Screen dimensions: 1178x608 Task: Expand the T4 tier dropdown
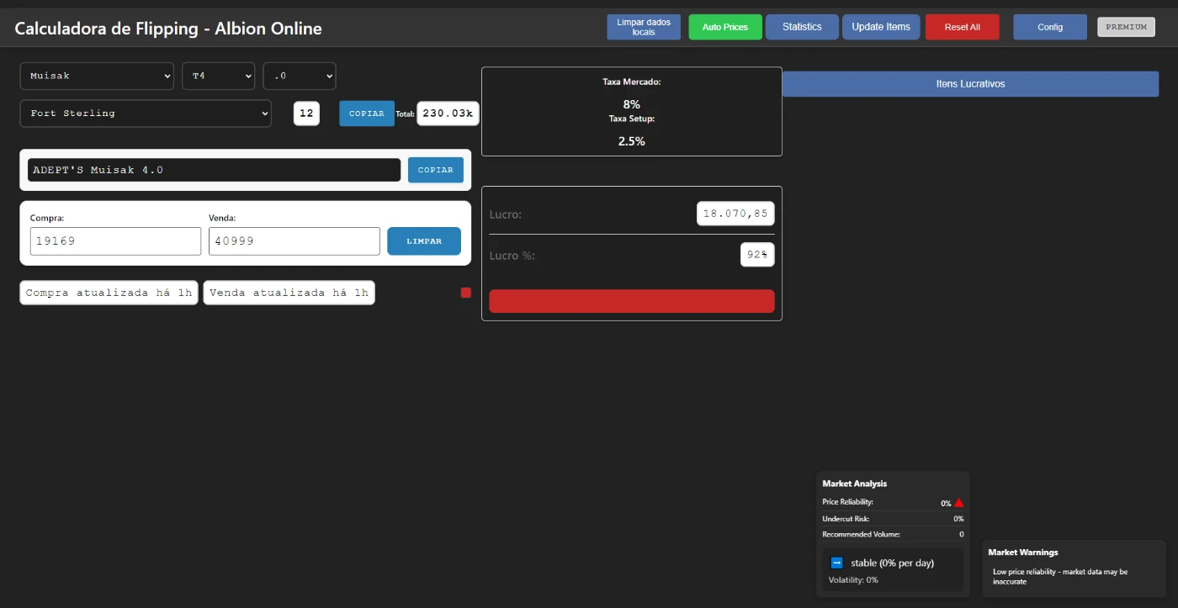pos(218,76)
